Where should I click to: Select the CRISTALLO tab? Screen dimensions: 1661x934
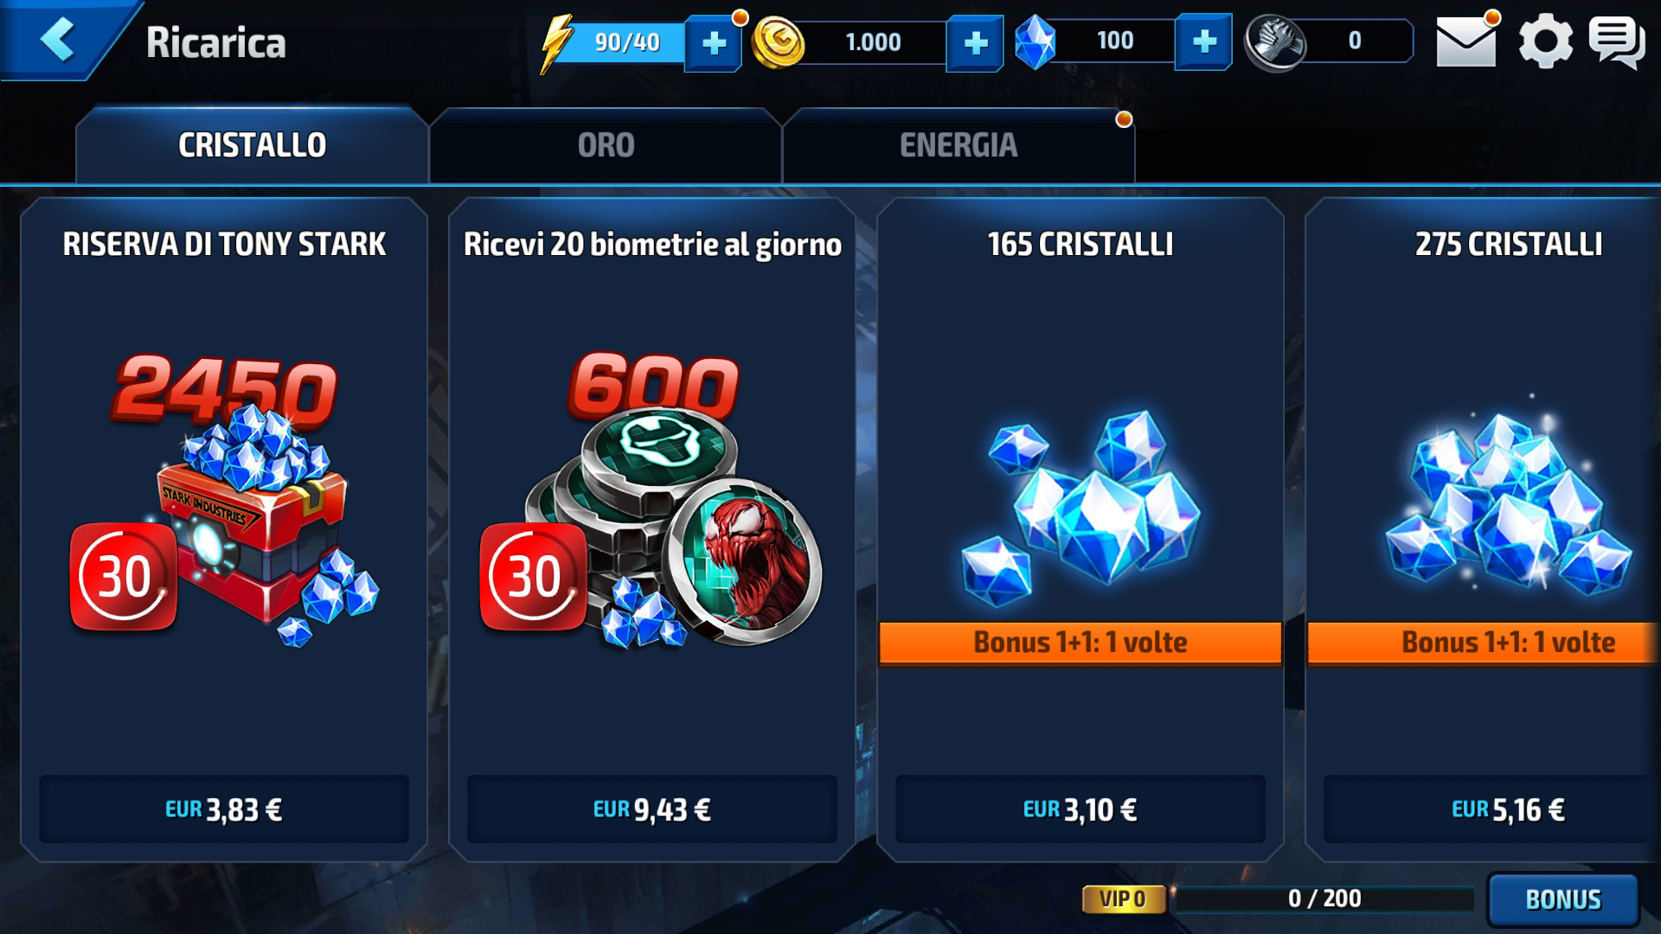[252, 145]
